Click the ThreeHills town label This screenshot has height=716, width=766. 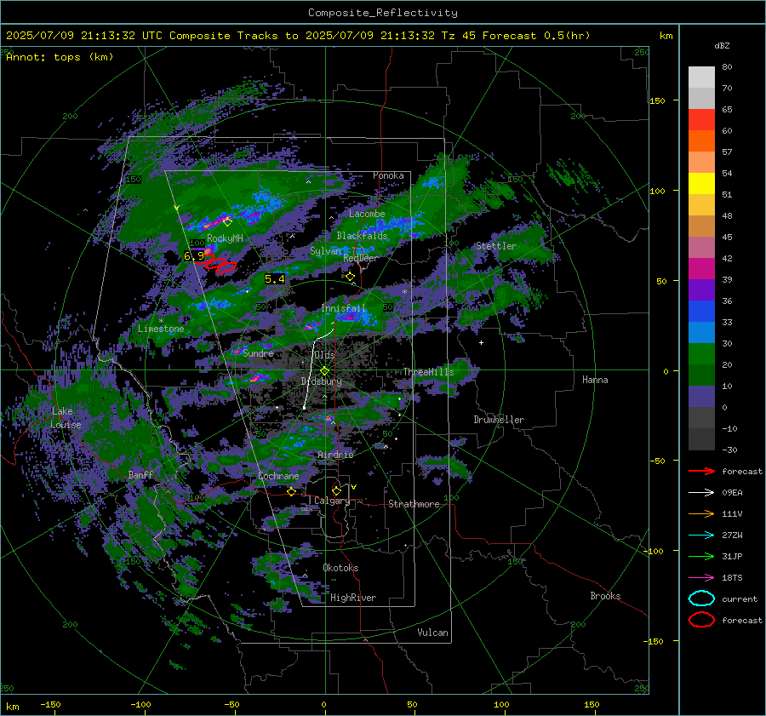tap(428, 372)
